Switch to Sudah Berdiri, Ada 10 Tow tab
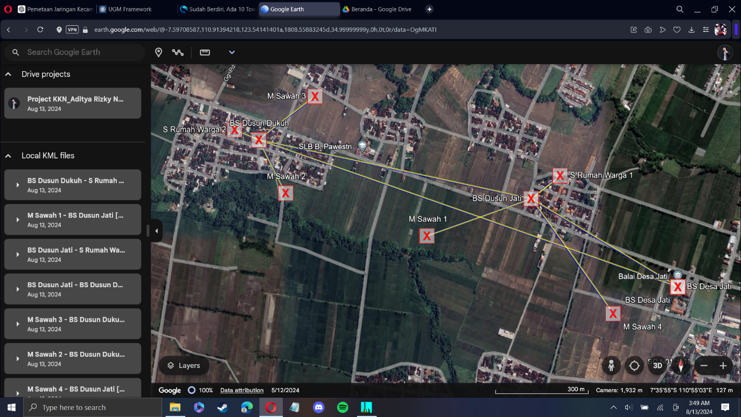The image size is (741, 417). 218,9
